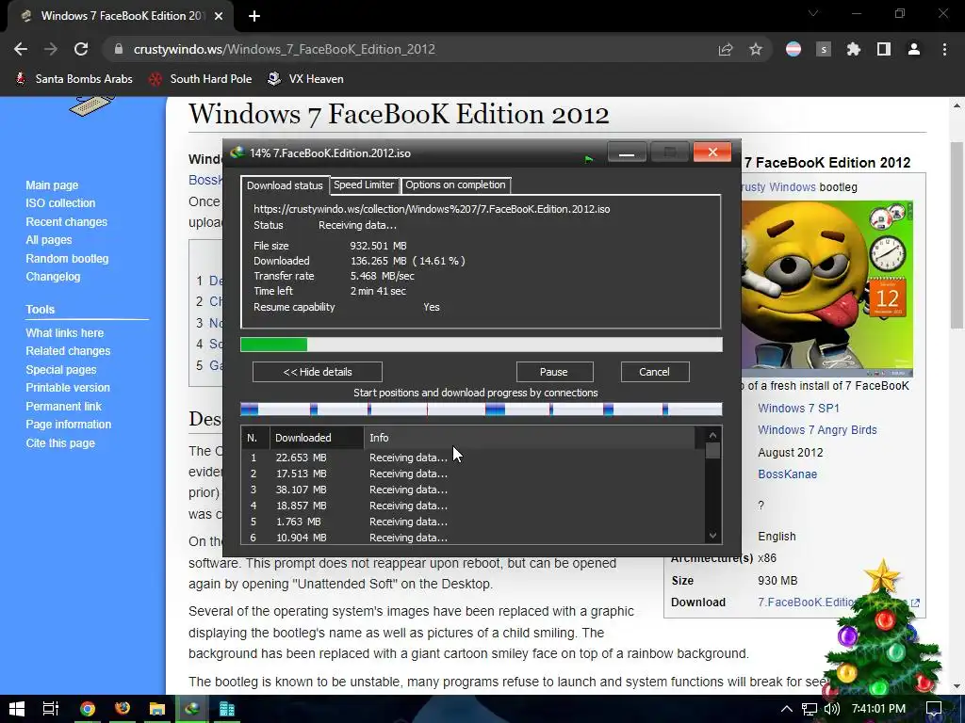The height and width of the screenshot is (723, 965).
Task: Pause the download
Action: point(554,372)
